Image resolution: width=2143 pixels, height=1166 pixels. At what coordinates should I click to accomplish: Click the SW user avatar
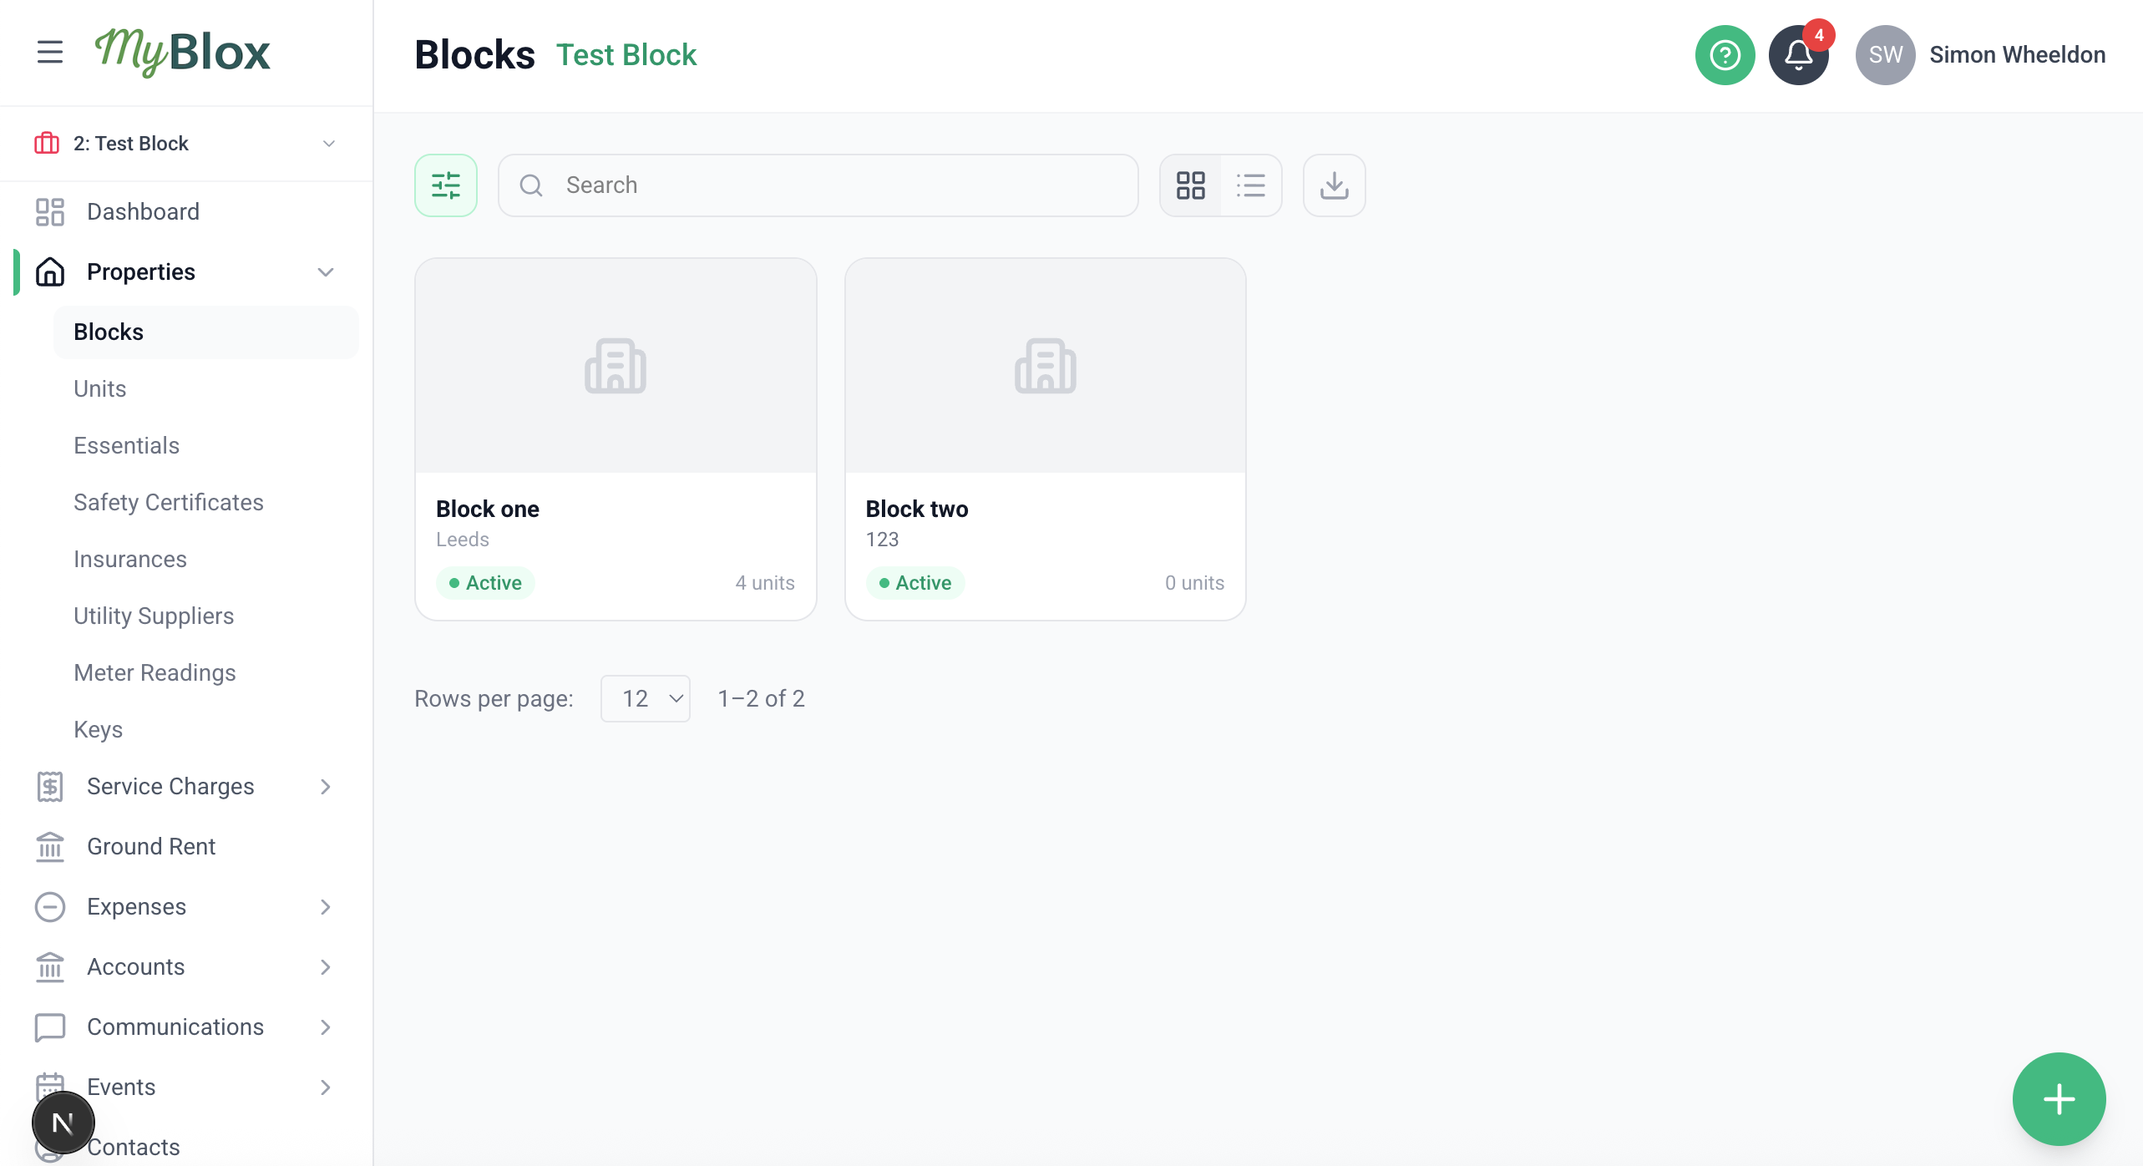(x=1885, y=55)
